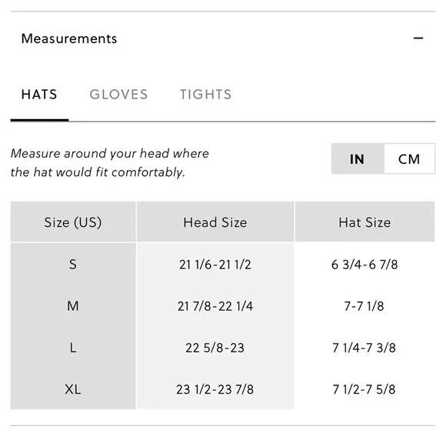Select the XL size row label

[x=73, y=389]
